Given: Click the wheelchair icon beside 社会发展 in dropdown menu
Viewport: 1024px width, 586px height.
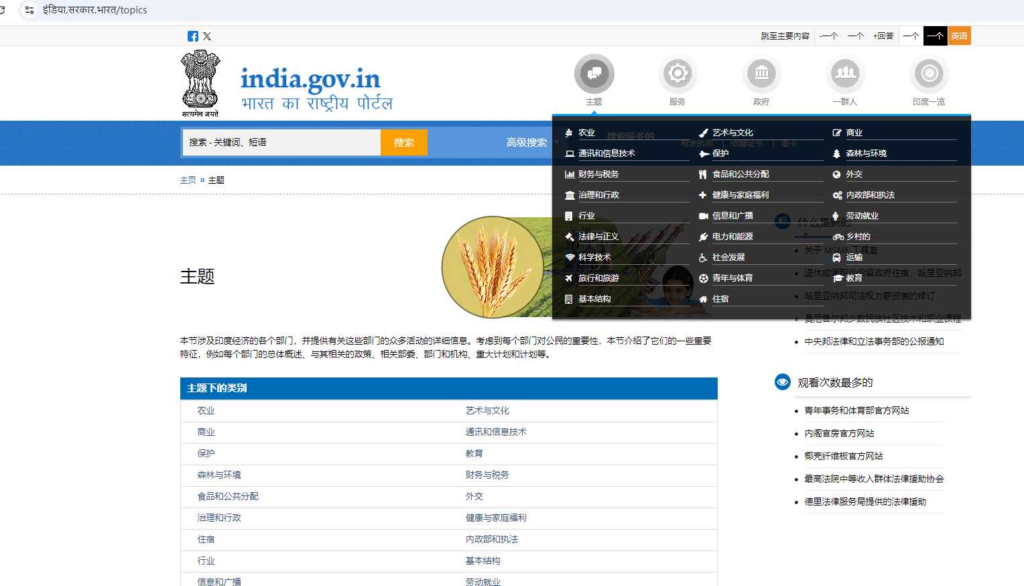Looking at the screenshot, I should pyautogui.click(x=703, y=257).
